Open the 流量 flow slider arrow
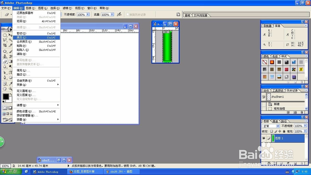The height and width of the screenshot is (175, 311). pos(112,14)
